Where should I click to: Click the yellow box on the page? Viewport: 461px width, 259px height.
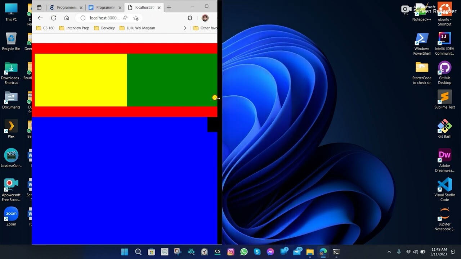[x=81, y=80]
